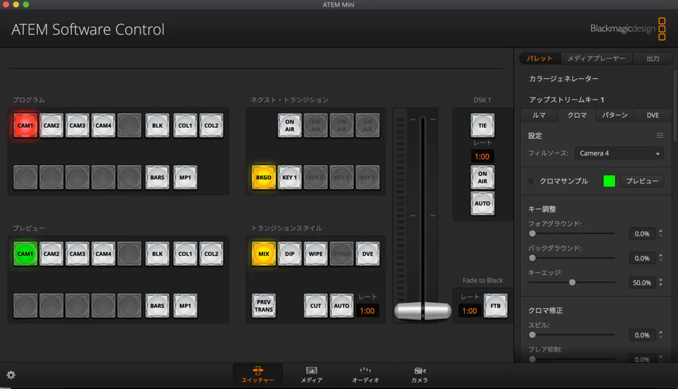Select BLK on the プレビュー bus

157,254
